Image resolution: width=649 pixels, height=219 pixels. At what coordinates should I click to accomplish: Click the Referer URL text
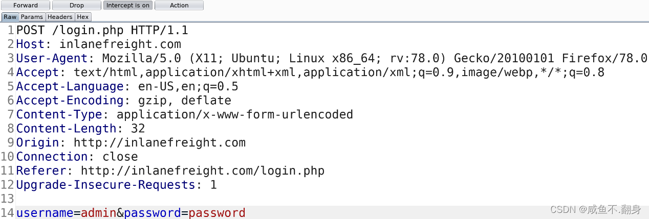pyautogui.click(x=203, y=171)
